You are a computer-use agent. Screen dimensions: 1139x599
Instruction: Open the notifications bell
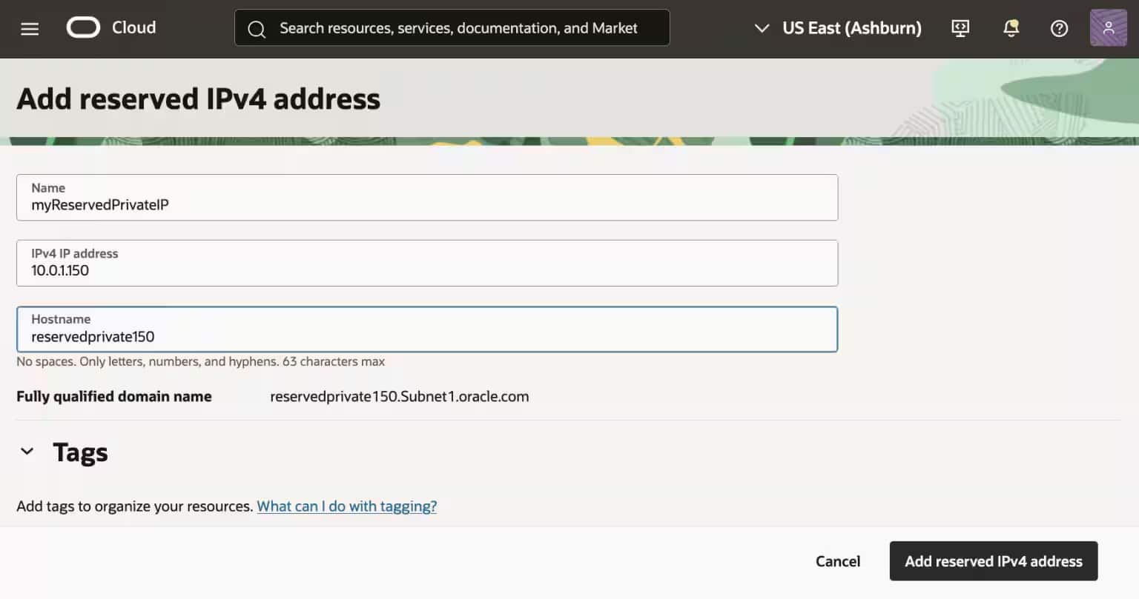coord(1010,28)
